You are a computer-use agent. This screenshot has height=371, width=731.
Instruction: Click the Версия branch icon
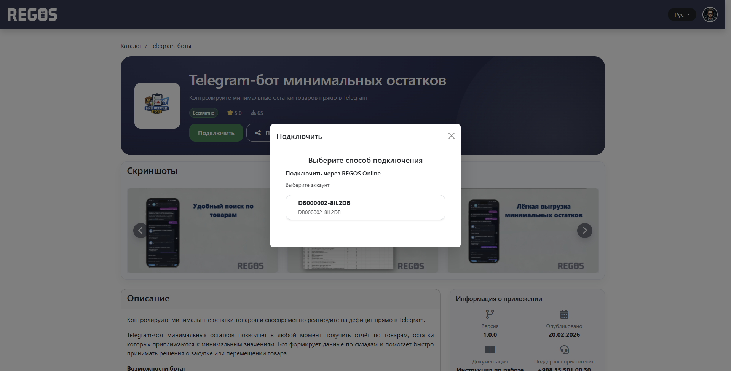tap(490, 314)
